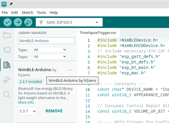Click the 2.3.7 installed badge
Screen dimensions: 169x123
31,82
